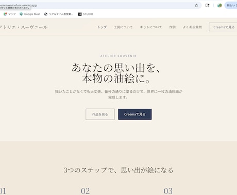This screenshot has height=195, width=237.
Task: Click ATELIER SOUVENIR subtitle text
Action: [118, 56]
